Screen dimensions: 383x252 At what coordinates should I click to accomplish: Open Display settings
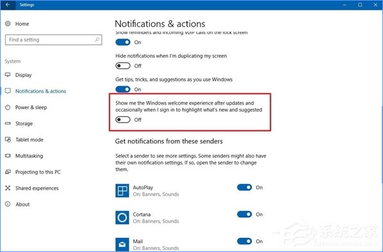click(x=24, y=75)
